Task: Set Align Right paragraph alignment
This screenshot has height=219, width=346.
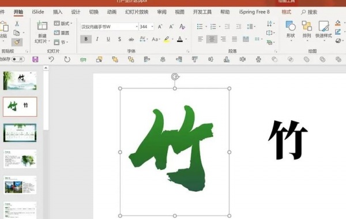Action: click(x=223, y=39)
